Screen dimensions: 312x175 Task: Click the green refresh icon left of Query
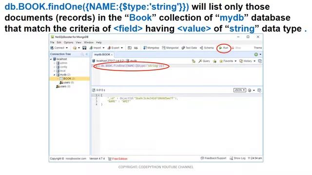coord(194,61)
